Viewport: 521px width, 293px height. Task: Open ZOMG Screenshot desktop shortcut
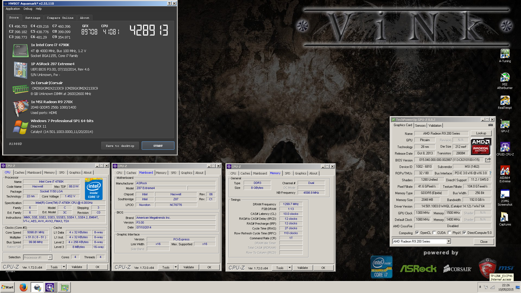[505, 198]
